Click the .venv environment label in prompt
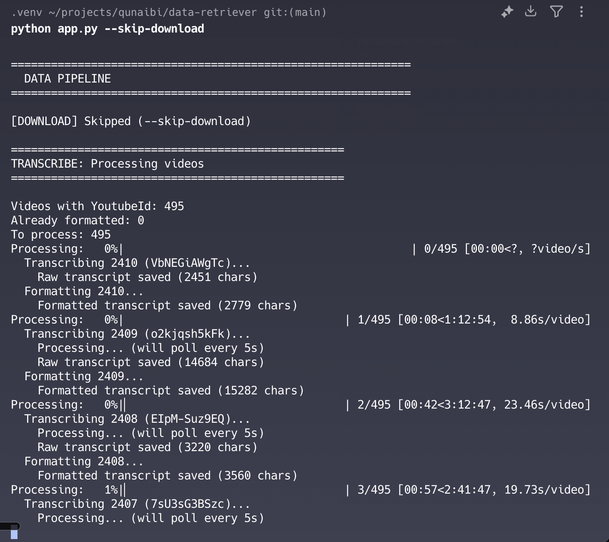This screenshot has width=609, height=542. tap(27, 13)
